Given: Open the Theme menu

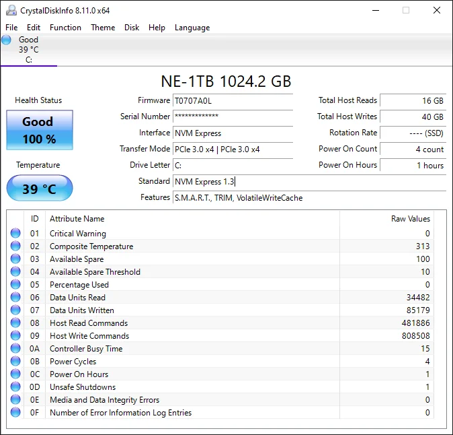Looking at the screenshot, I should point(103,28).
